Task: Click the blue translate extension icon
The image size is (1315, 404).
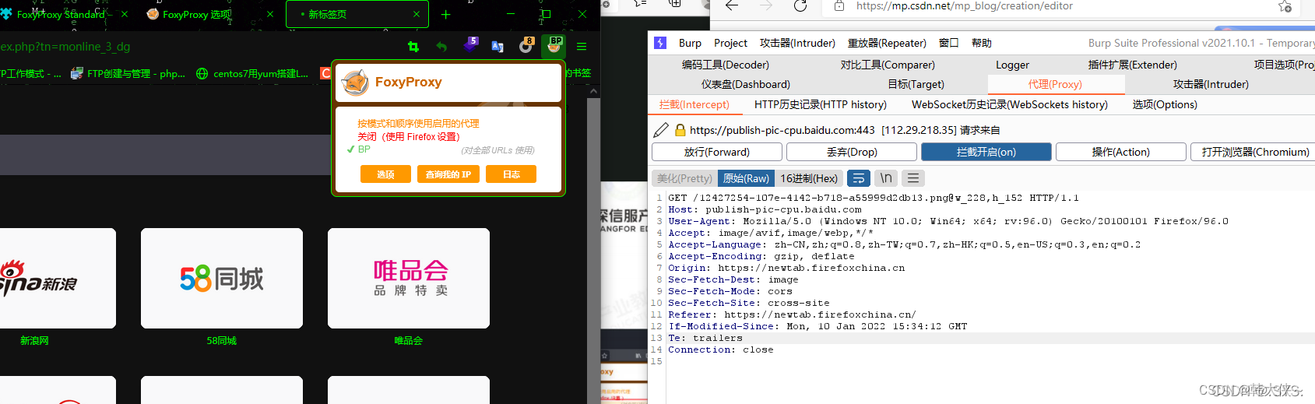Action: (x=498, y=47)
